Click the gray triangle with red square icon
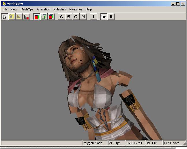The image size is (187, 149). (26, 16)
